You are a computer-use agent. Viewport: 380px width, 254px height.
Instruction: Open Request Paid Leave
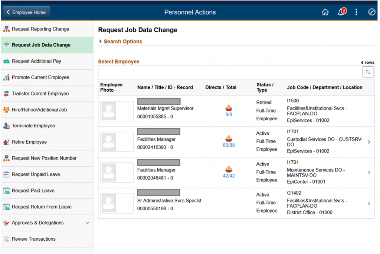[47, 191]
